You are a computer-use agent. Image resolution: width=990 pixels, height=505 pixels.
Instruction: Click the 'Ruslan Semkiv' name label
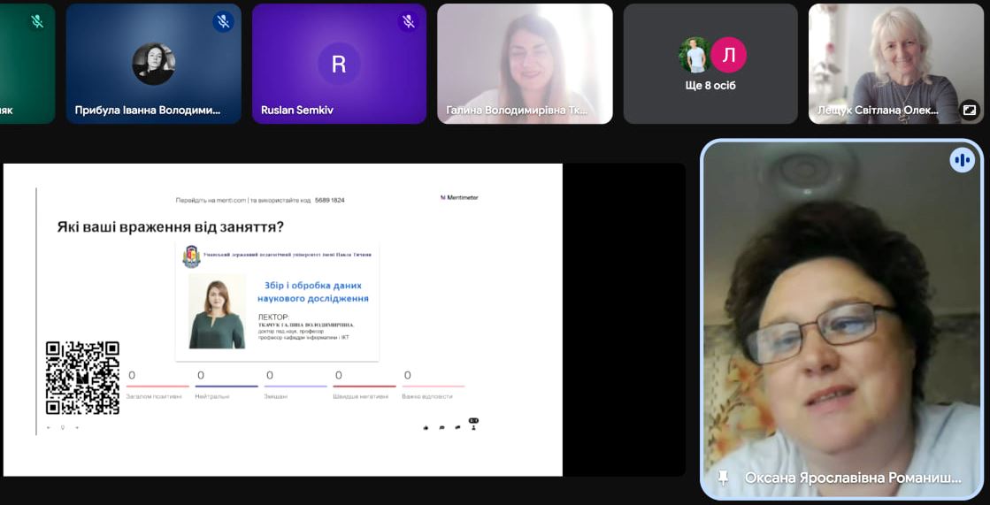click(x=297, y=110)
